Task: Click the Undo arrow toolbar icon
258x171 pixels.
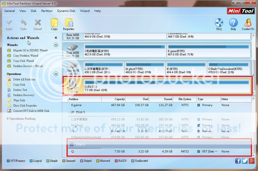Action: [x=23, y=23]
